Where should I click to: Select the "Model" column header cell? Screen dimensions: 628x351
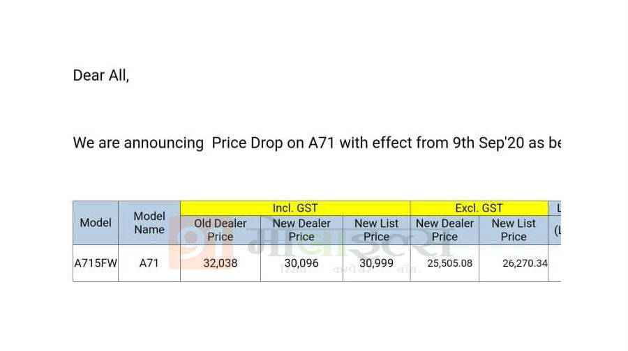[x=96, y=223]
